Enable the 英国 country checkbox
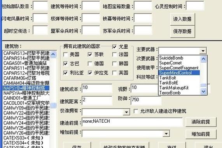 [114, 73]
